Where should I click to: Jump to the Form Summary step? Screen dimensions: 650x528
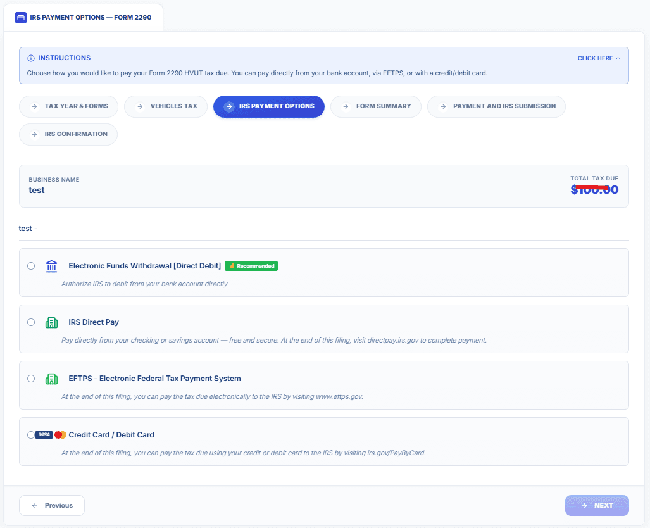[376, 106]
